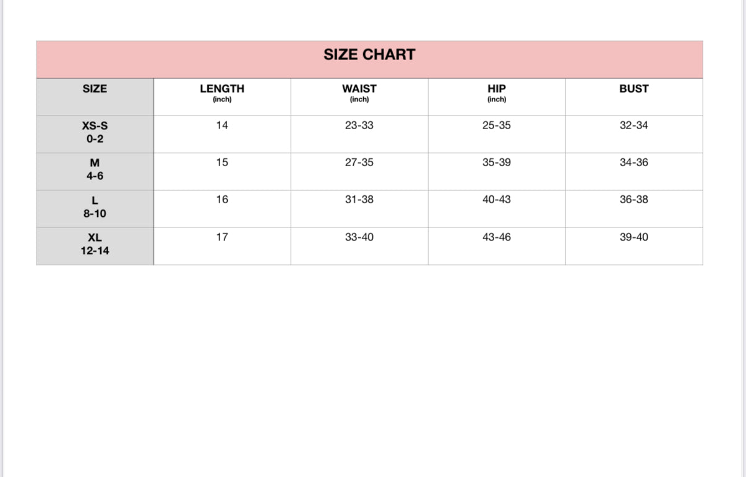Viewport: 746px width, 477px height.
Task: Click the hip value 40-43 cell
Action: (x=497, y=200)
